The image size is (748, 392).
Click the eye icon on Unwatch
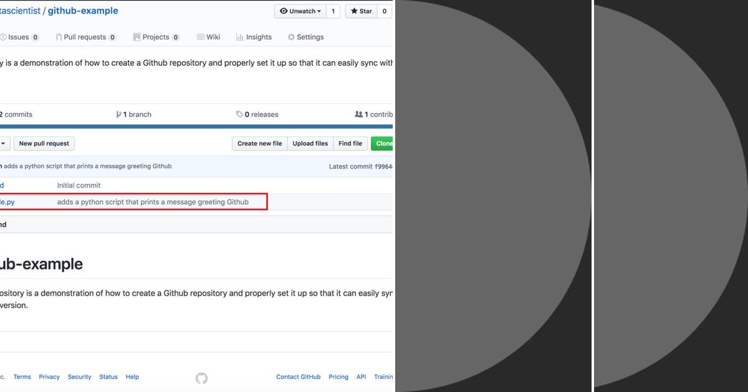(284, 11)
